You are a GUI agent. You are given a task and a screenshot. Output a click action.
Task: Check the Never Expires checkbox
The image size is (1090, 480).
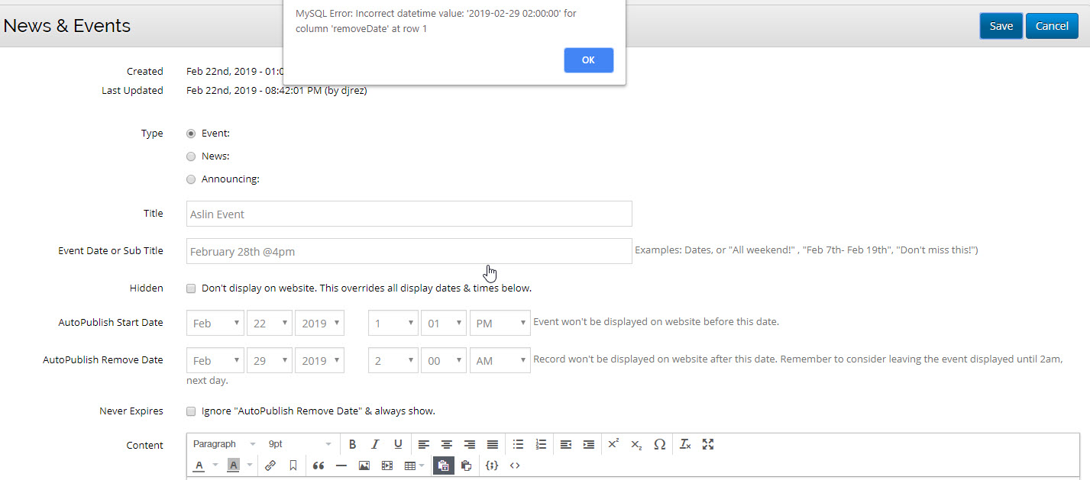click(x=191, y=411)
